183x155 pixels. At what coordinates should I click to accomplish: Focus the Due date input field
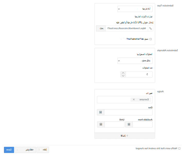(x=128, y=112)
